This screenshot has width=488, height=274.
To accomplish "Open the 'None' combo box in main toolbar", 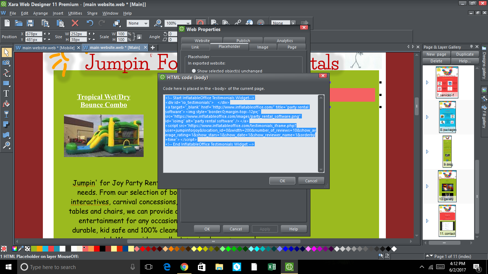I will [138, 23].
